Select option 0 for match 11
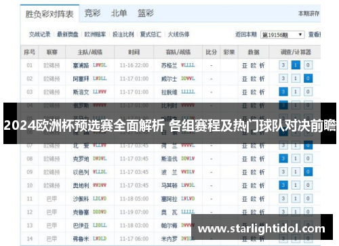The image size is (339, 246). click(x=308, y=198)
